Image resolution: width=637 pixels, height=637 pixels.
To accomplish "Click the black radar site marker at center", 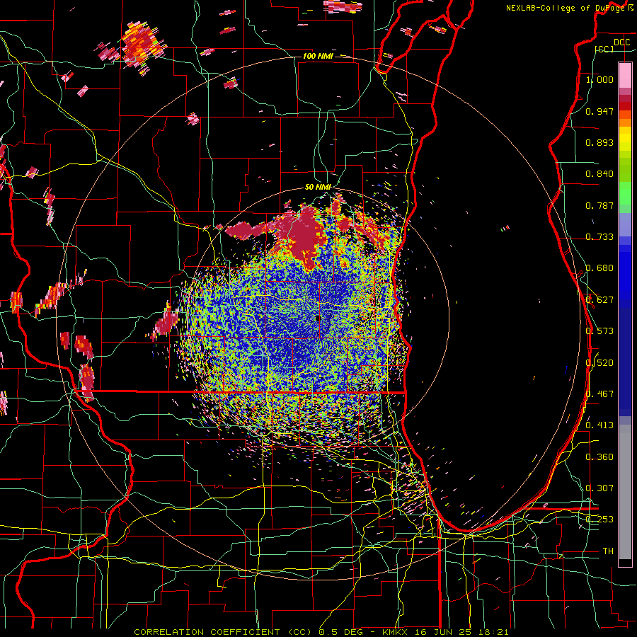I will tap(318, 319).
